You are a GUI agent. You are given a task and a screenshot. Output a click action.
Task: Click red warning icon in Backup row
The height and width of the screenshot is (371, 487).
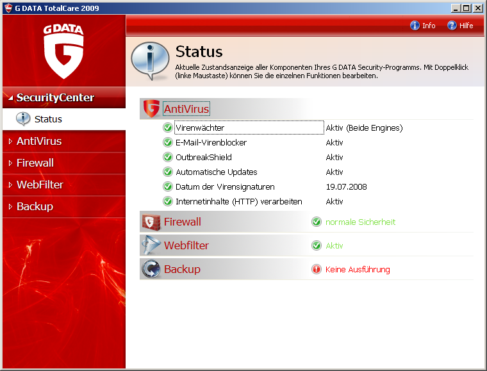pyautogui.click(x=317, y=269)
